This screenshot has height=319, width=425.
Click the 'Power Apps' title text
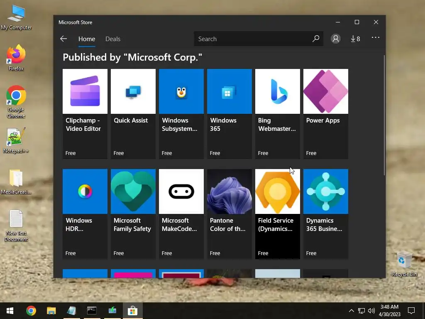pos(323,120)
